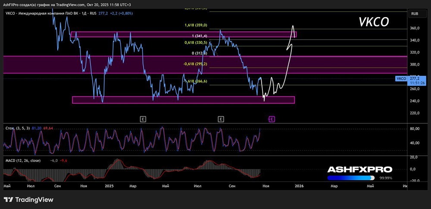Image resolution: width=431 pixels, height=209 pixels.
Task: Click the 2026 label on time axis
Action: click(x=299, y=186)
